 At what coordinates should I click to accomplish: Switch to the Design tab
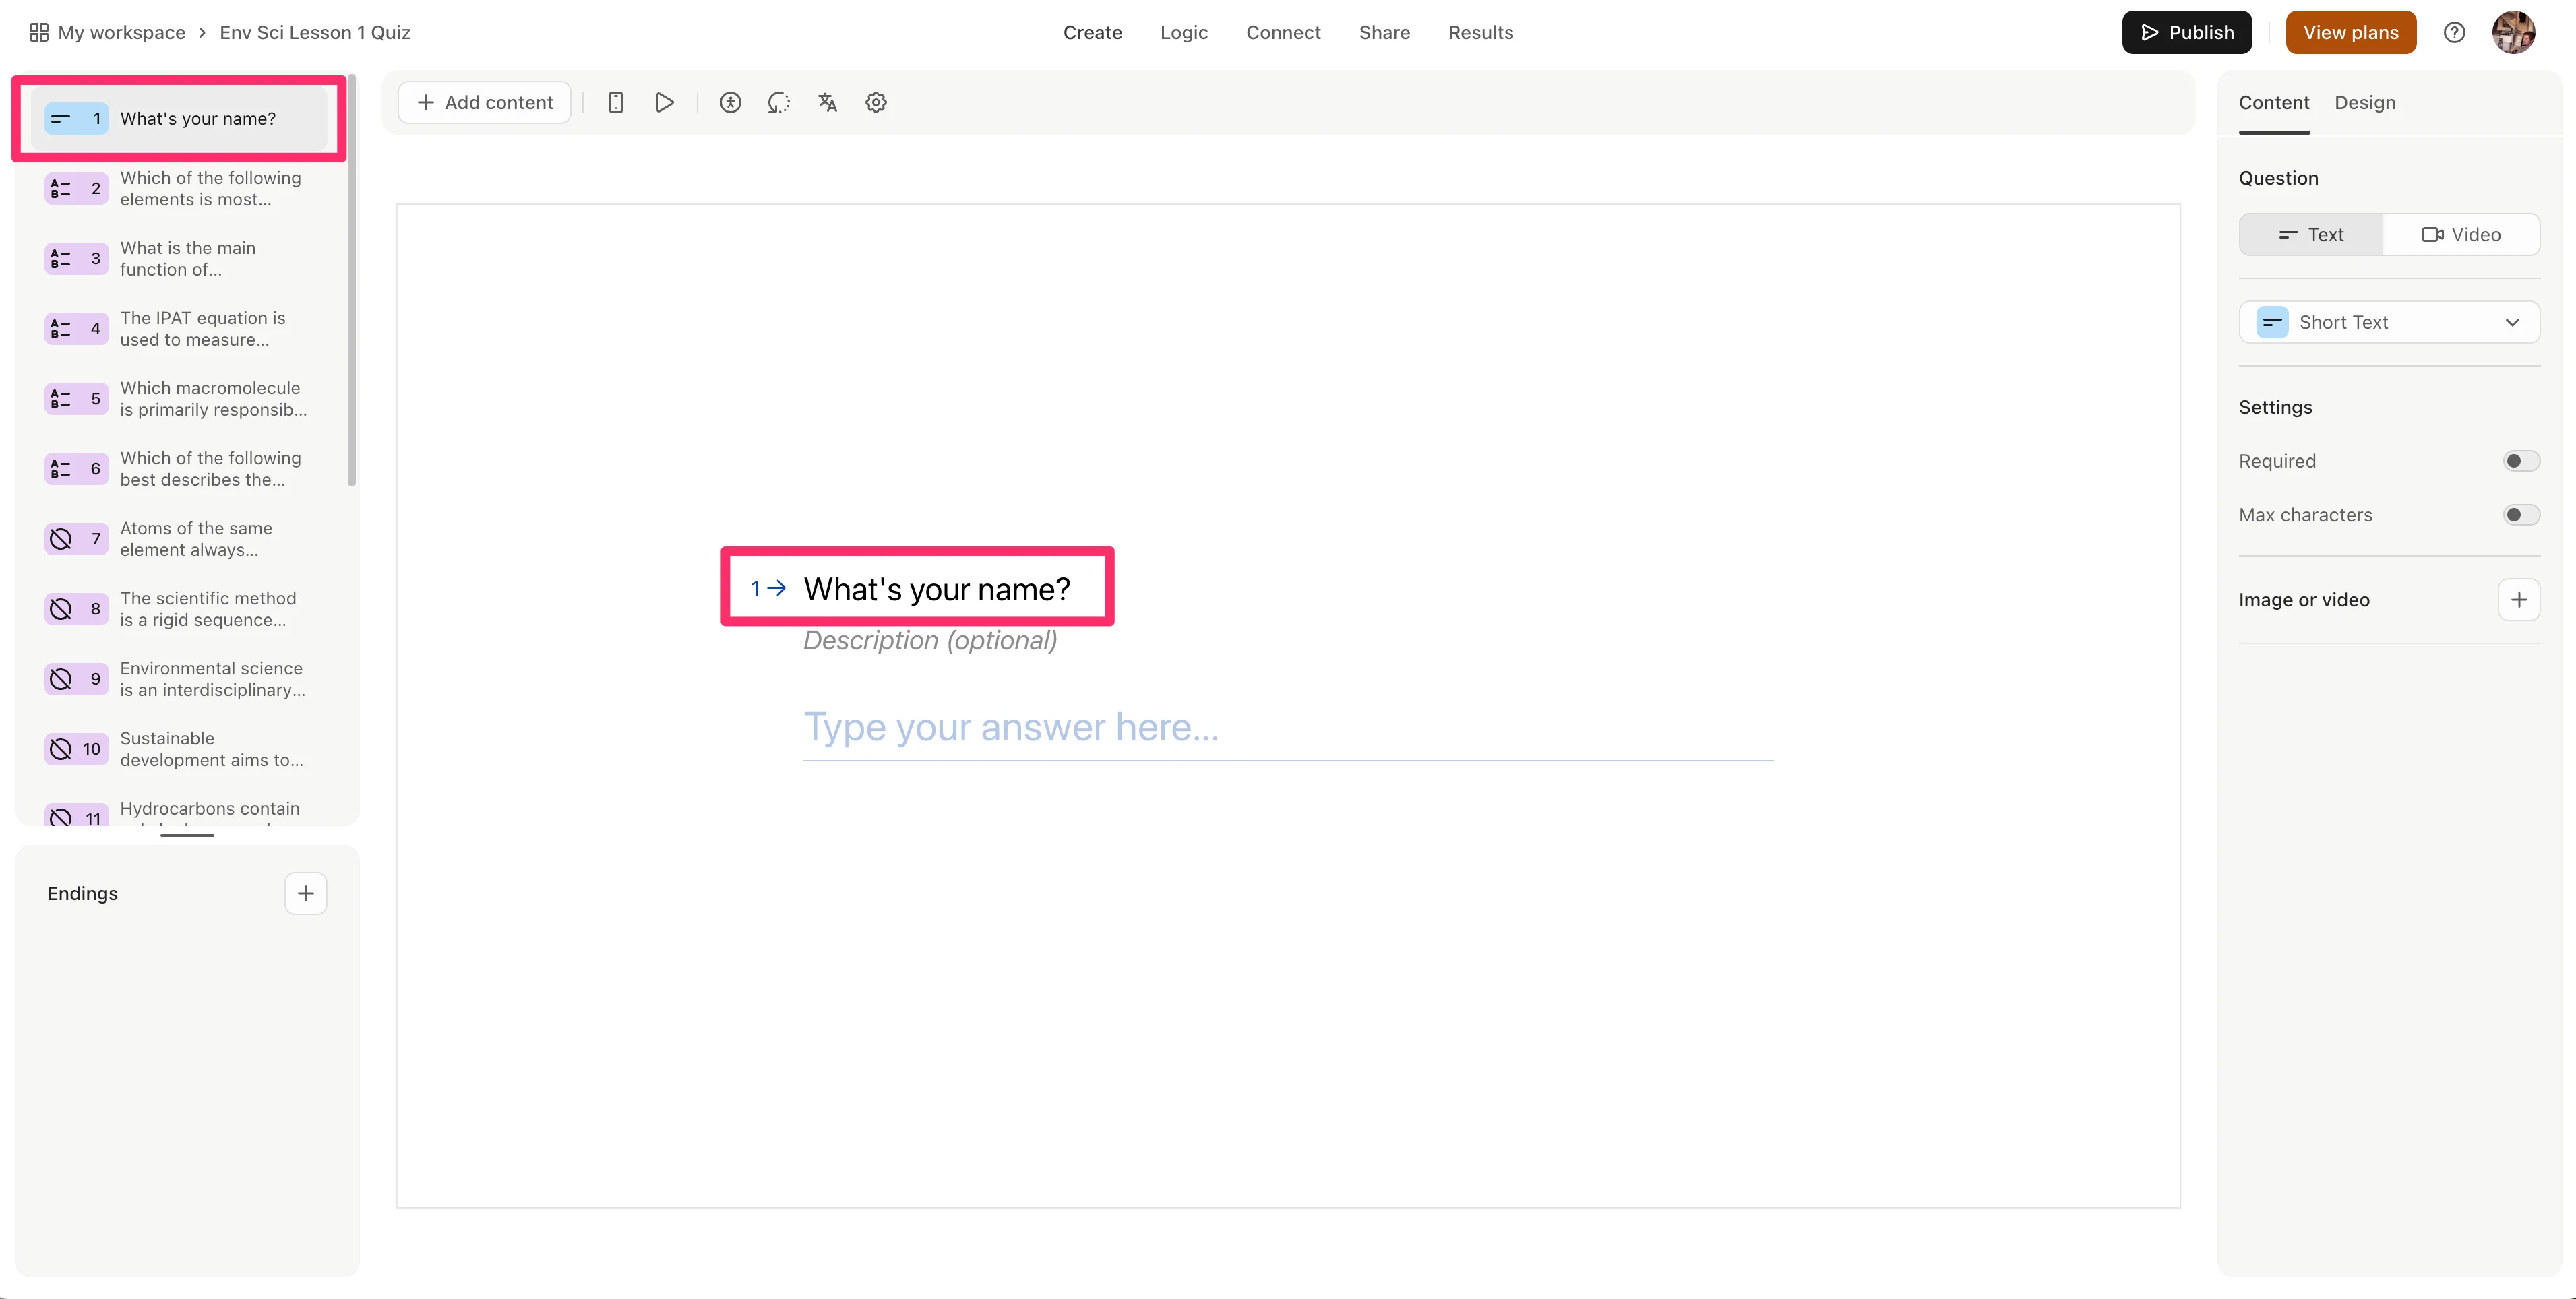coord(2364,102)
